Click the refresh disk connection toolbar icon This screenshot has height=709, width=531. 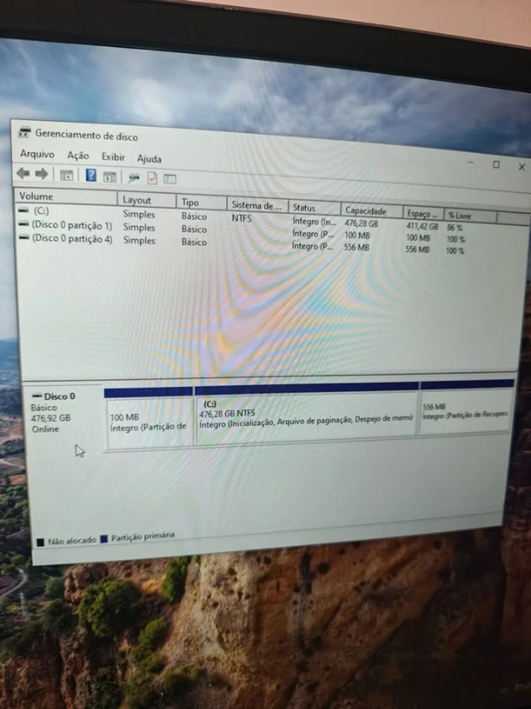click(133, 178)
